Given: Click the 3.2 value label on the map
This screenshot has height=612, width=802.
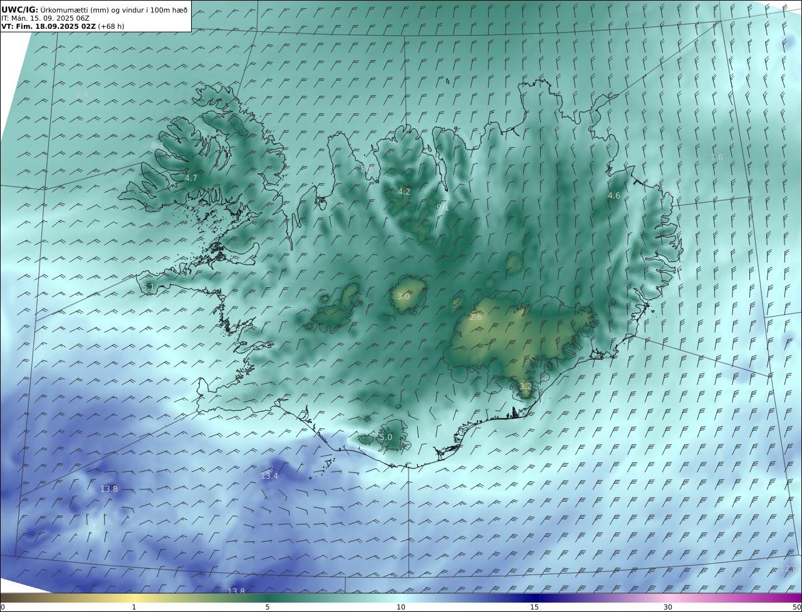Looking at the screenshot, I should [525, 386].
